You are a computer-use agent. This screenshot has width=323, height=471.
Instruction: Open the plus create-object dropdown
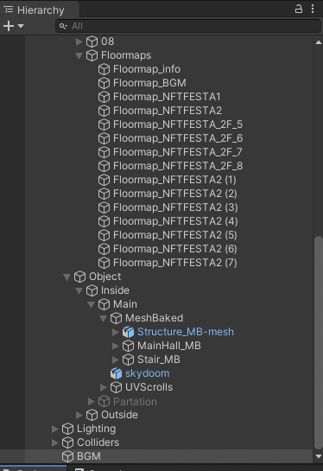point(14,26)
